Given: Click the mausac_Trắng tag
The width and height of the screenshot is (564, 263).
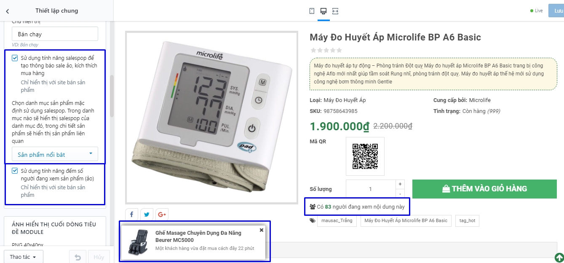Looking at the screenshot, I should (337, 221).
